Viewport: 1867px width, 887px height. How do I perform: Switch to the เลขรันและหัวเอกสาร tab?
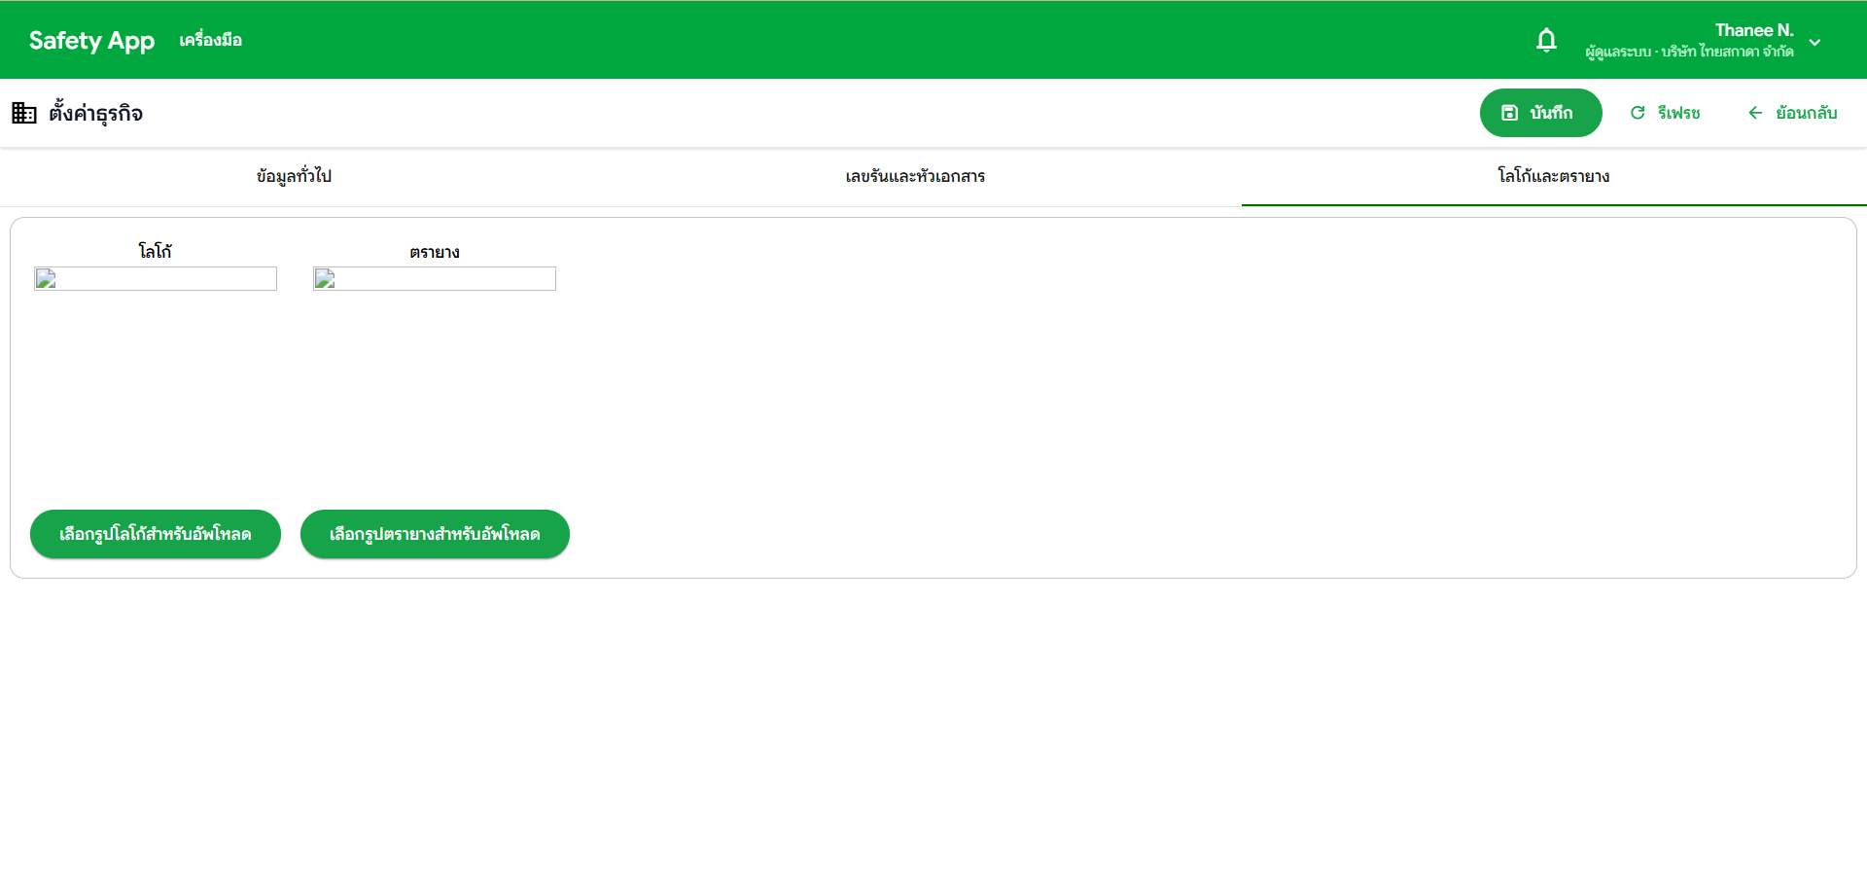point(914,176)
